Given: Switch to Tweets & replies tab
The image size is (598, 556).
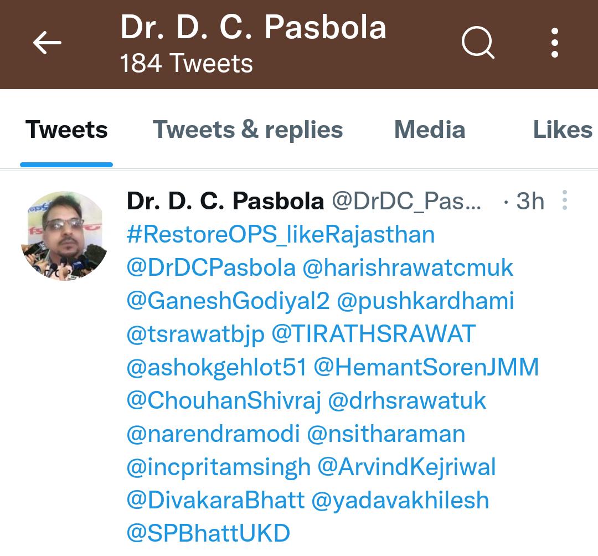Looking at the screenshot, I should [248, 130].
